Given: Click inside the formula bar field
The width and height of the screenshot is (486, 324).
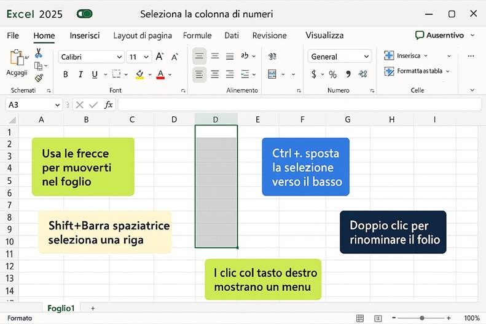Looking at the screenshot, I should [x=299, y=105].
